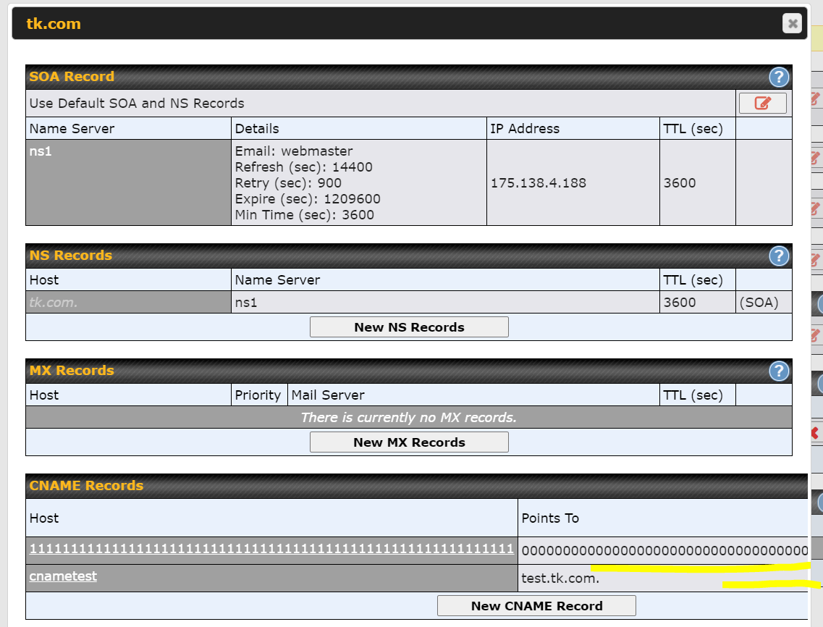Click the "no MX records" message row
Viewport: 823px width, 627px height.
(408, 418)
